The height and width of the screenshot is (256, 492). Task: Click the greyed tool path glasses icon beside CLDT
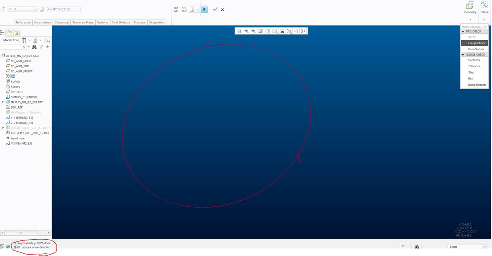(184, 9)
